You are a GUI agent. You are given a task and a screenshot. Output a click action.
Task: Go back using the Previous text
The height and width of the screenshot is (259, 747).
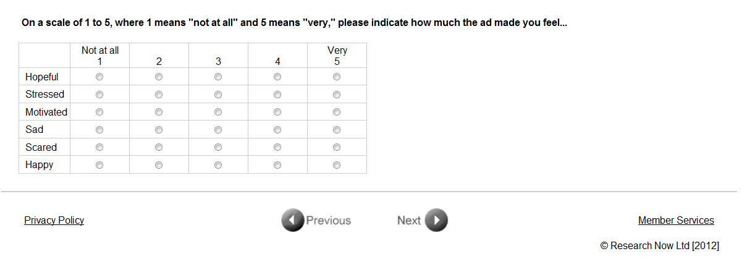[x=328, y=221]
